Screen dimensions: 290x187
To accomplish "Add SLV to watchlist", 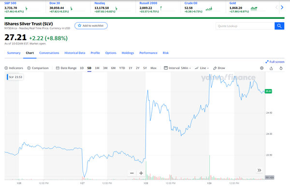I will (x=91, y=26).
